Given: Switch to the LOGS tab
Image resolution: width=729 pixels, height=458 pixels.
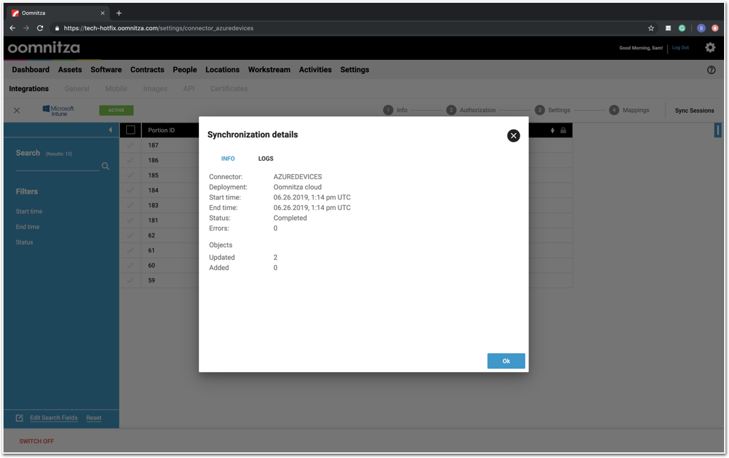Looking at the screenshot, I should tap(266, 159).
